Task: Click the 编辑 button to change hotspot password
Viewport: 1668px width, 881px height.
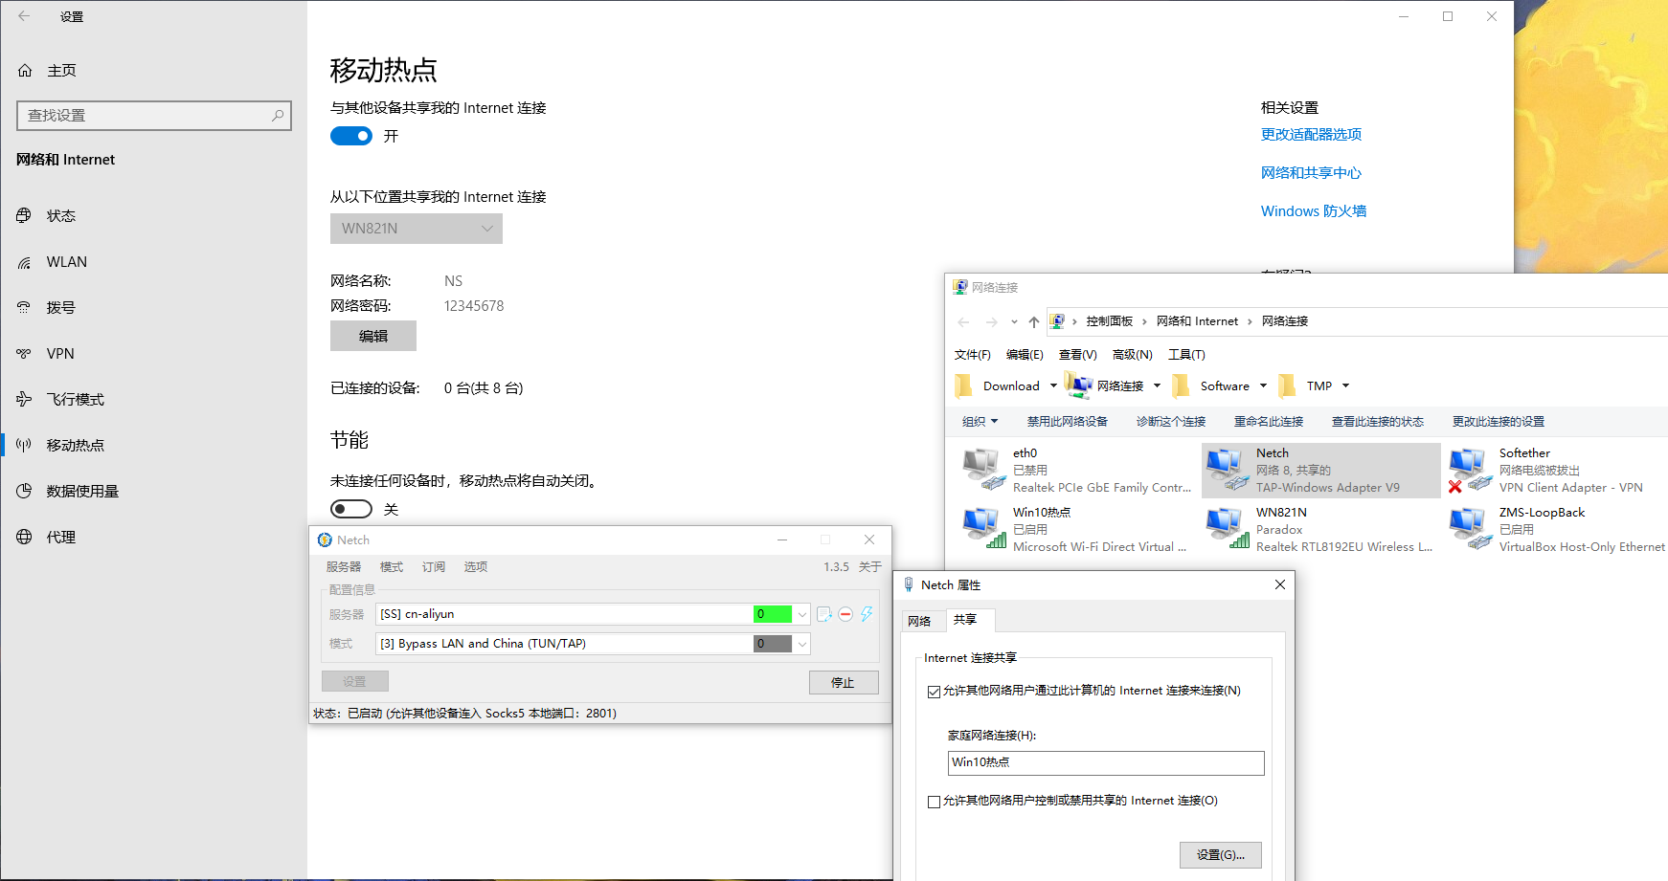Action: point(372,336)
